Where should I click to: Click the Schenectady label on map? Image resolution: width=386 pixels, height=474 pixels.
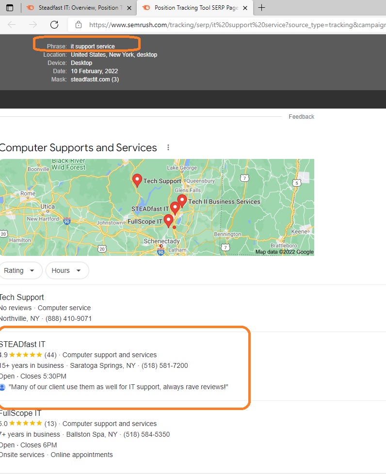pyautogui.click(x=161, y=241)
